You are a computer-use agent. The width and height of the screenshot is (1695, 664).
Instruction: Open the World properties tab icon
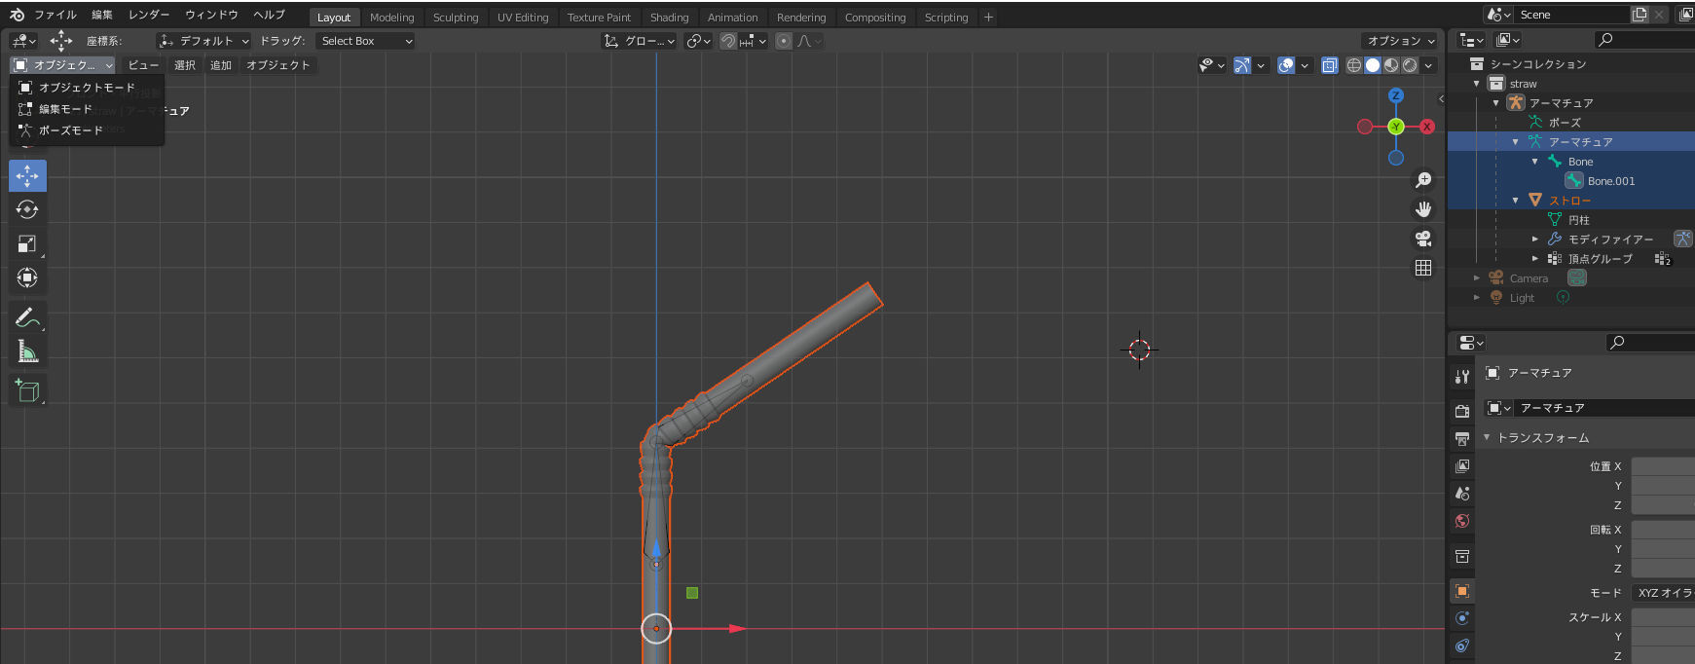(1461, 521)
